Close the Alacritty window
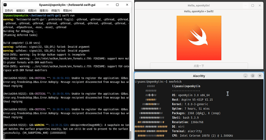 coord(260,76)
